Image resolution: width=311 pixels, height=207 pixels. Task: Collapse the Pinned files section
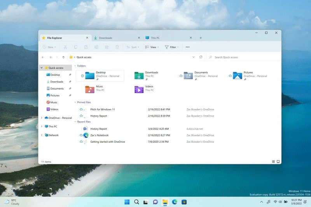pyautogui.click(x=75, y=102)
